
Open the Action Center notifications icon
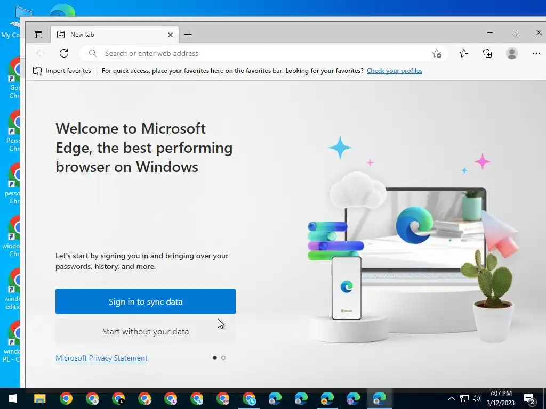(529, 399)
